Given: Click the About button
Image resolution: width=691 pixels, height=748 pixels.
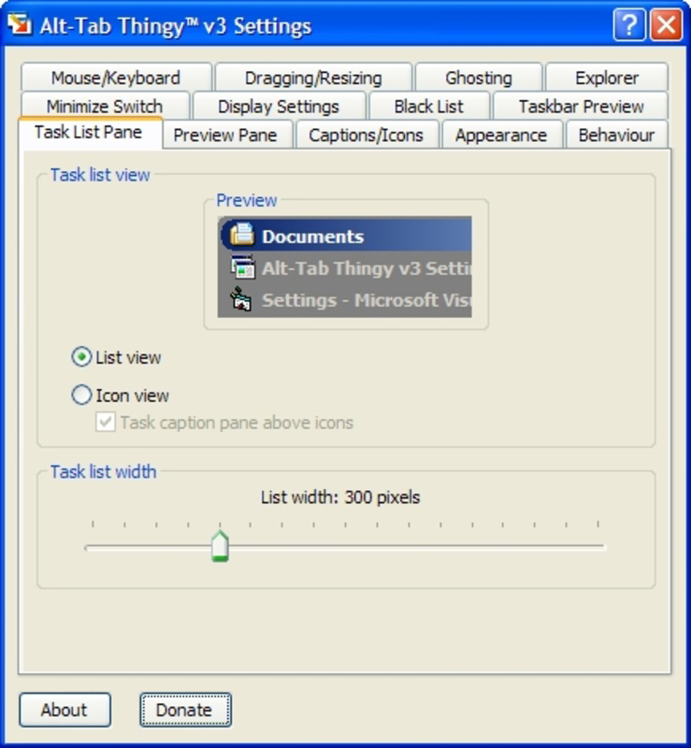Looking at the screenshot, I should tap(65, 710).
